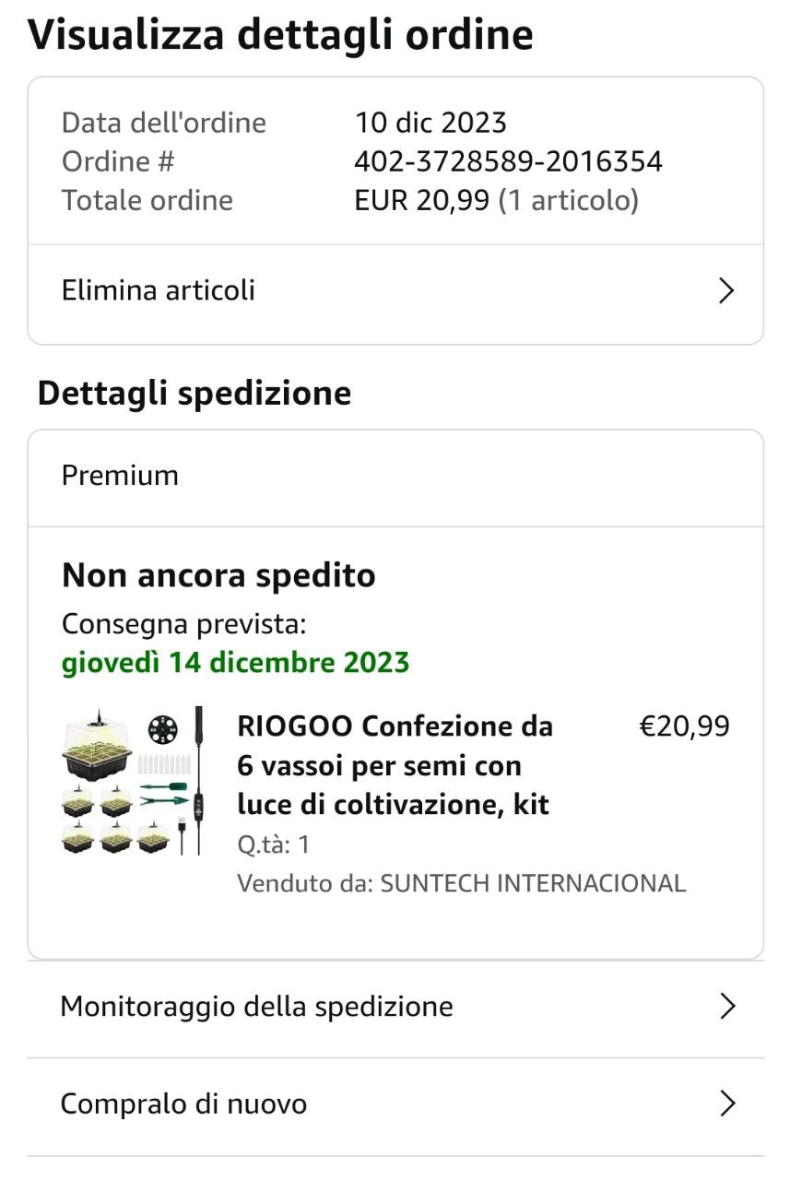Select the order date 10 dic 2023
The height and width of the screenshot is (1180, 790).
coord(430,123)
